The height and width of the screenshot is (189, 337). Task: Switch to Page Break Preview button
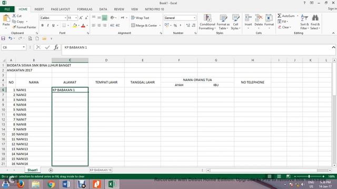(x=288, y=176)
